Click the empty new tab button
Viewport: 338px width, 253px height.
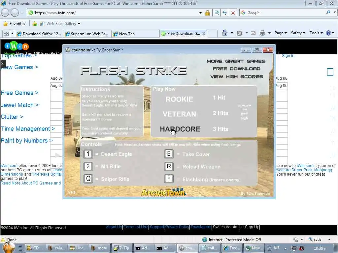[x=213, y=34]
